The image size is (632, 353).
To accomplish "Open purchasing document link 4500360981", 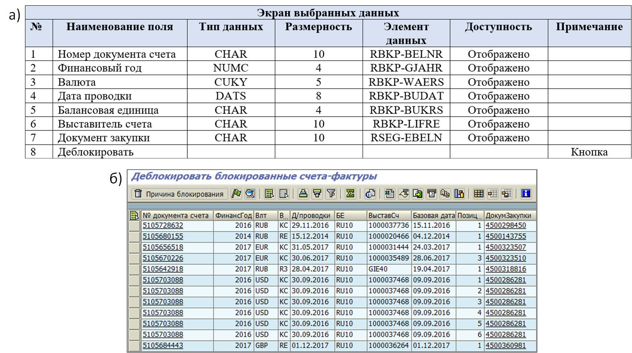I will coord(506,345).
